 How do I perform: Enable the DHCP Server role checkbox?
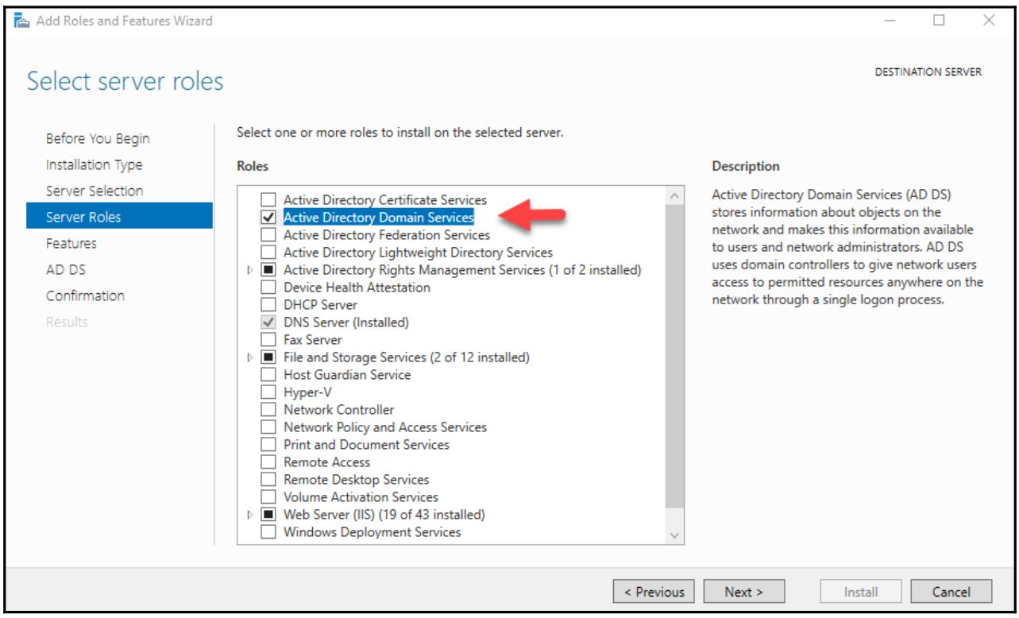pos(269,305)
